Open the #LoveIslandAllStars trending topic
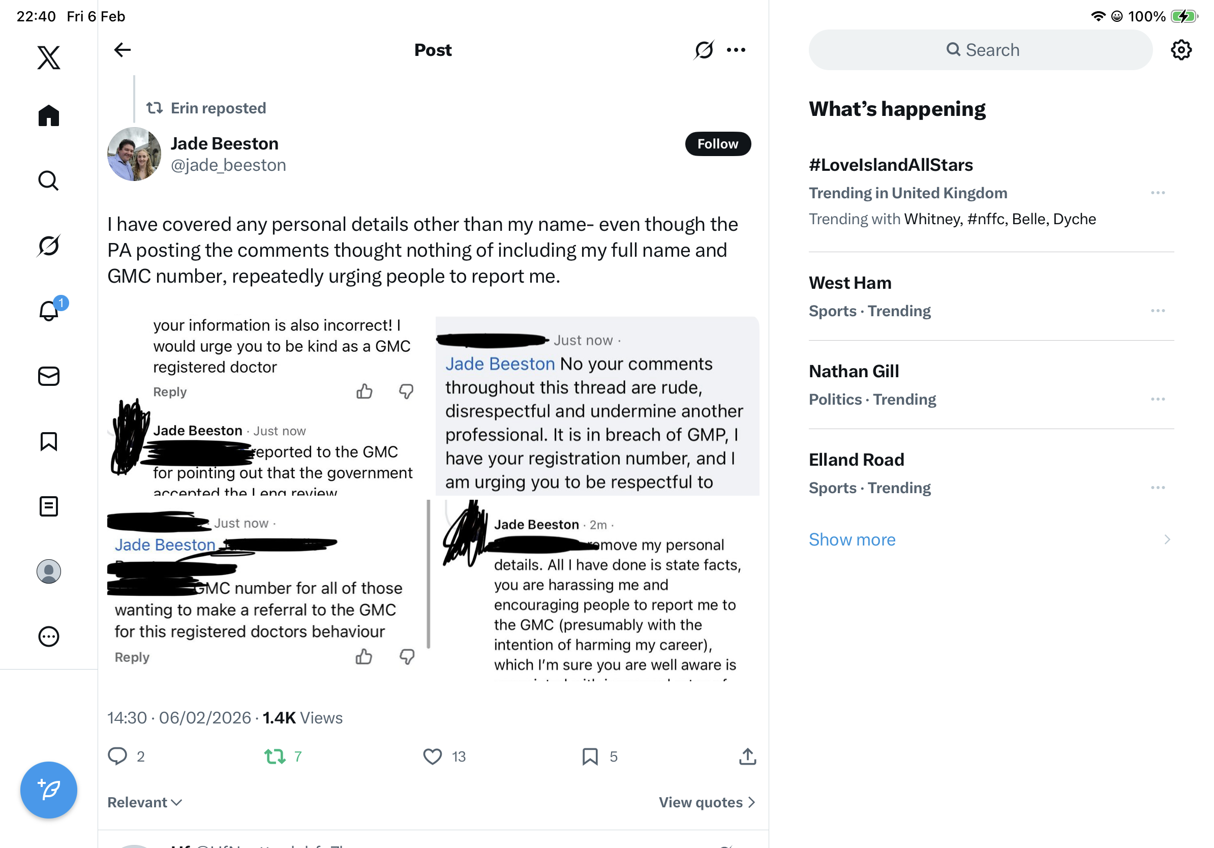1214x848 pixels. [890, 165]
